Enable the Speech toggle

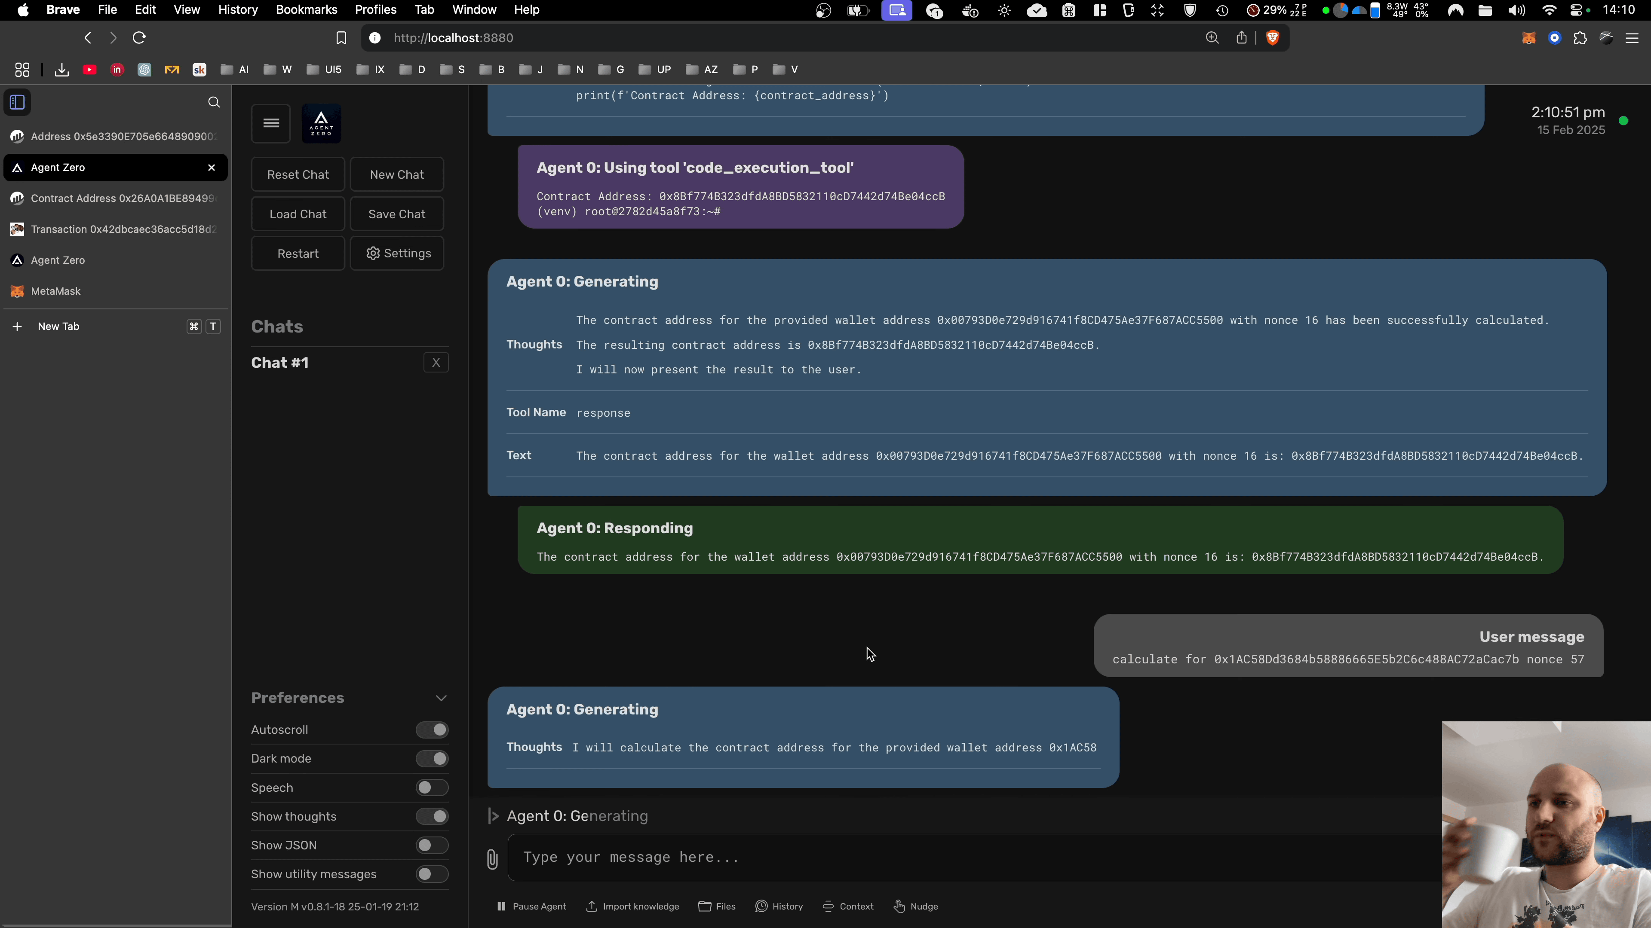coord(432,788)
